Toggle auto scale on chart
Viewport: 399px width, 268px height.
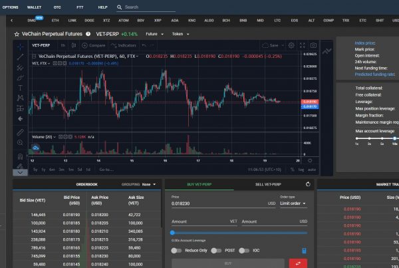pyautogui.click(x=312, y=170)
